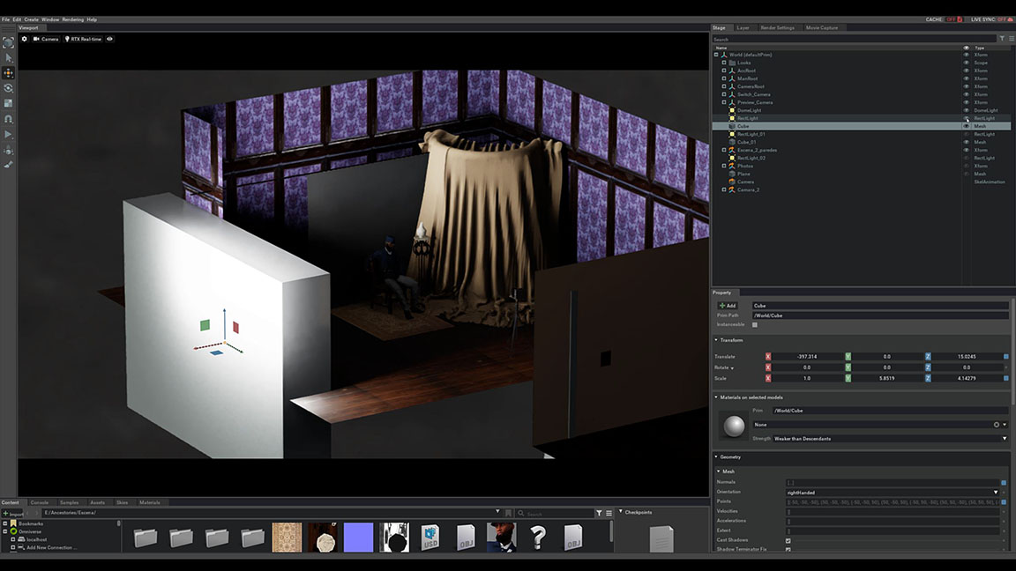The height and width of the screenshot is (571, 1016).
Task: Toggle visibility of Escena_2_paredes
Action: click(966, 150)
